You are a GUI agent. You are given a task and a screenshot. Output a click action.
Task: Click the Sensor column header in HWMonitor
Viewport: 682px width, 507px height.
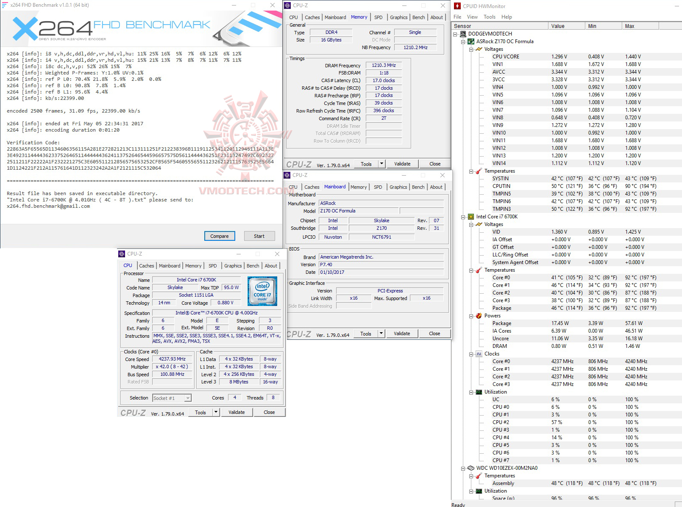pos(500,26)
